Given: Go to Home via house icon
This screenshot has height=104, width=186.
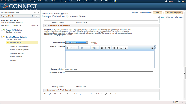Looking at the screenshot, I should pyautogui.click(x=166, y=1).
